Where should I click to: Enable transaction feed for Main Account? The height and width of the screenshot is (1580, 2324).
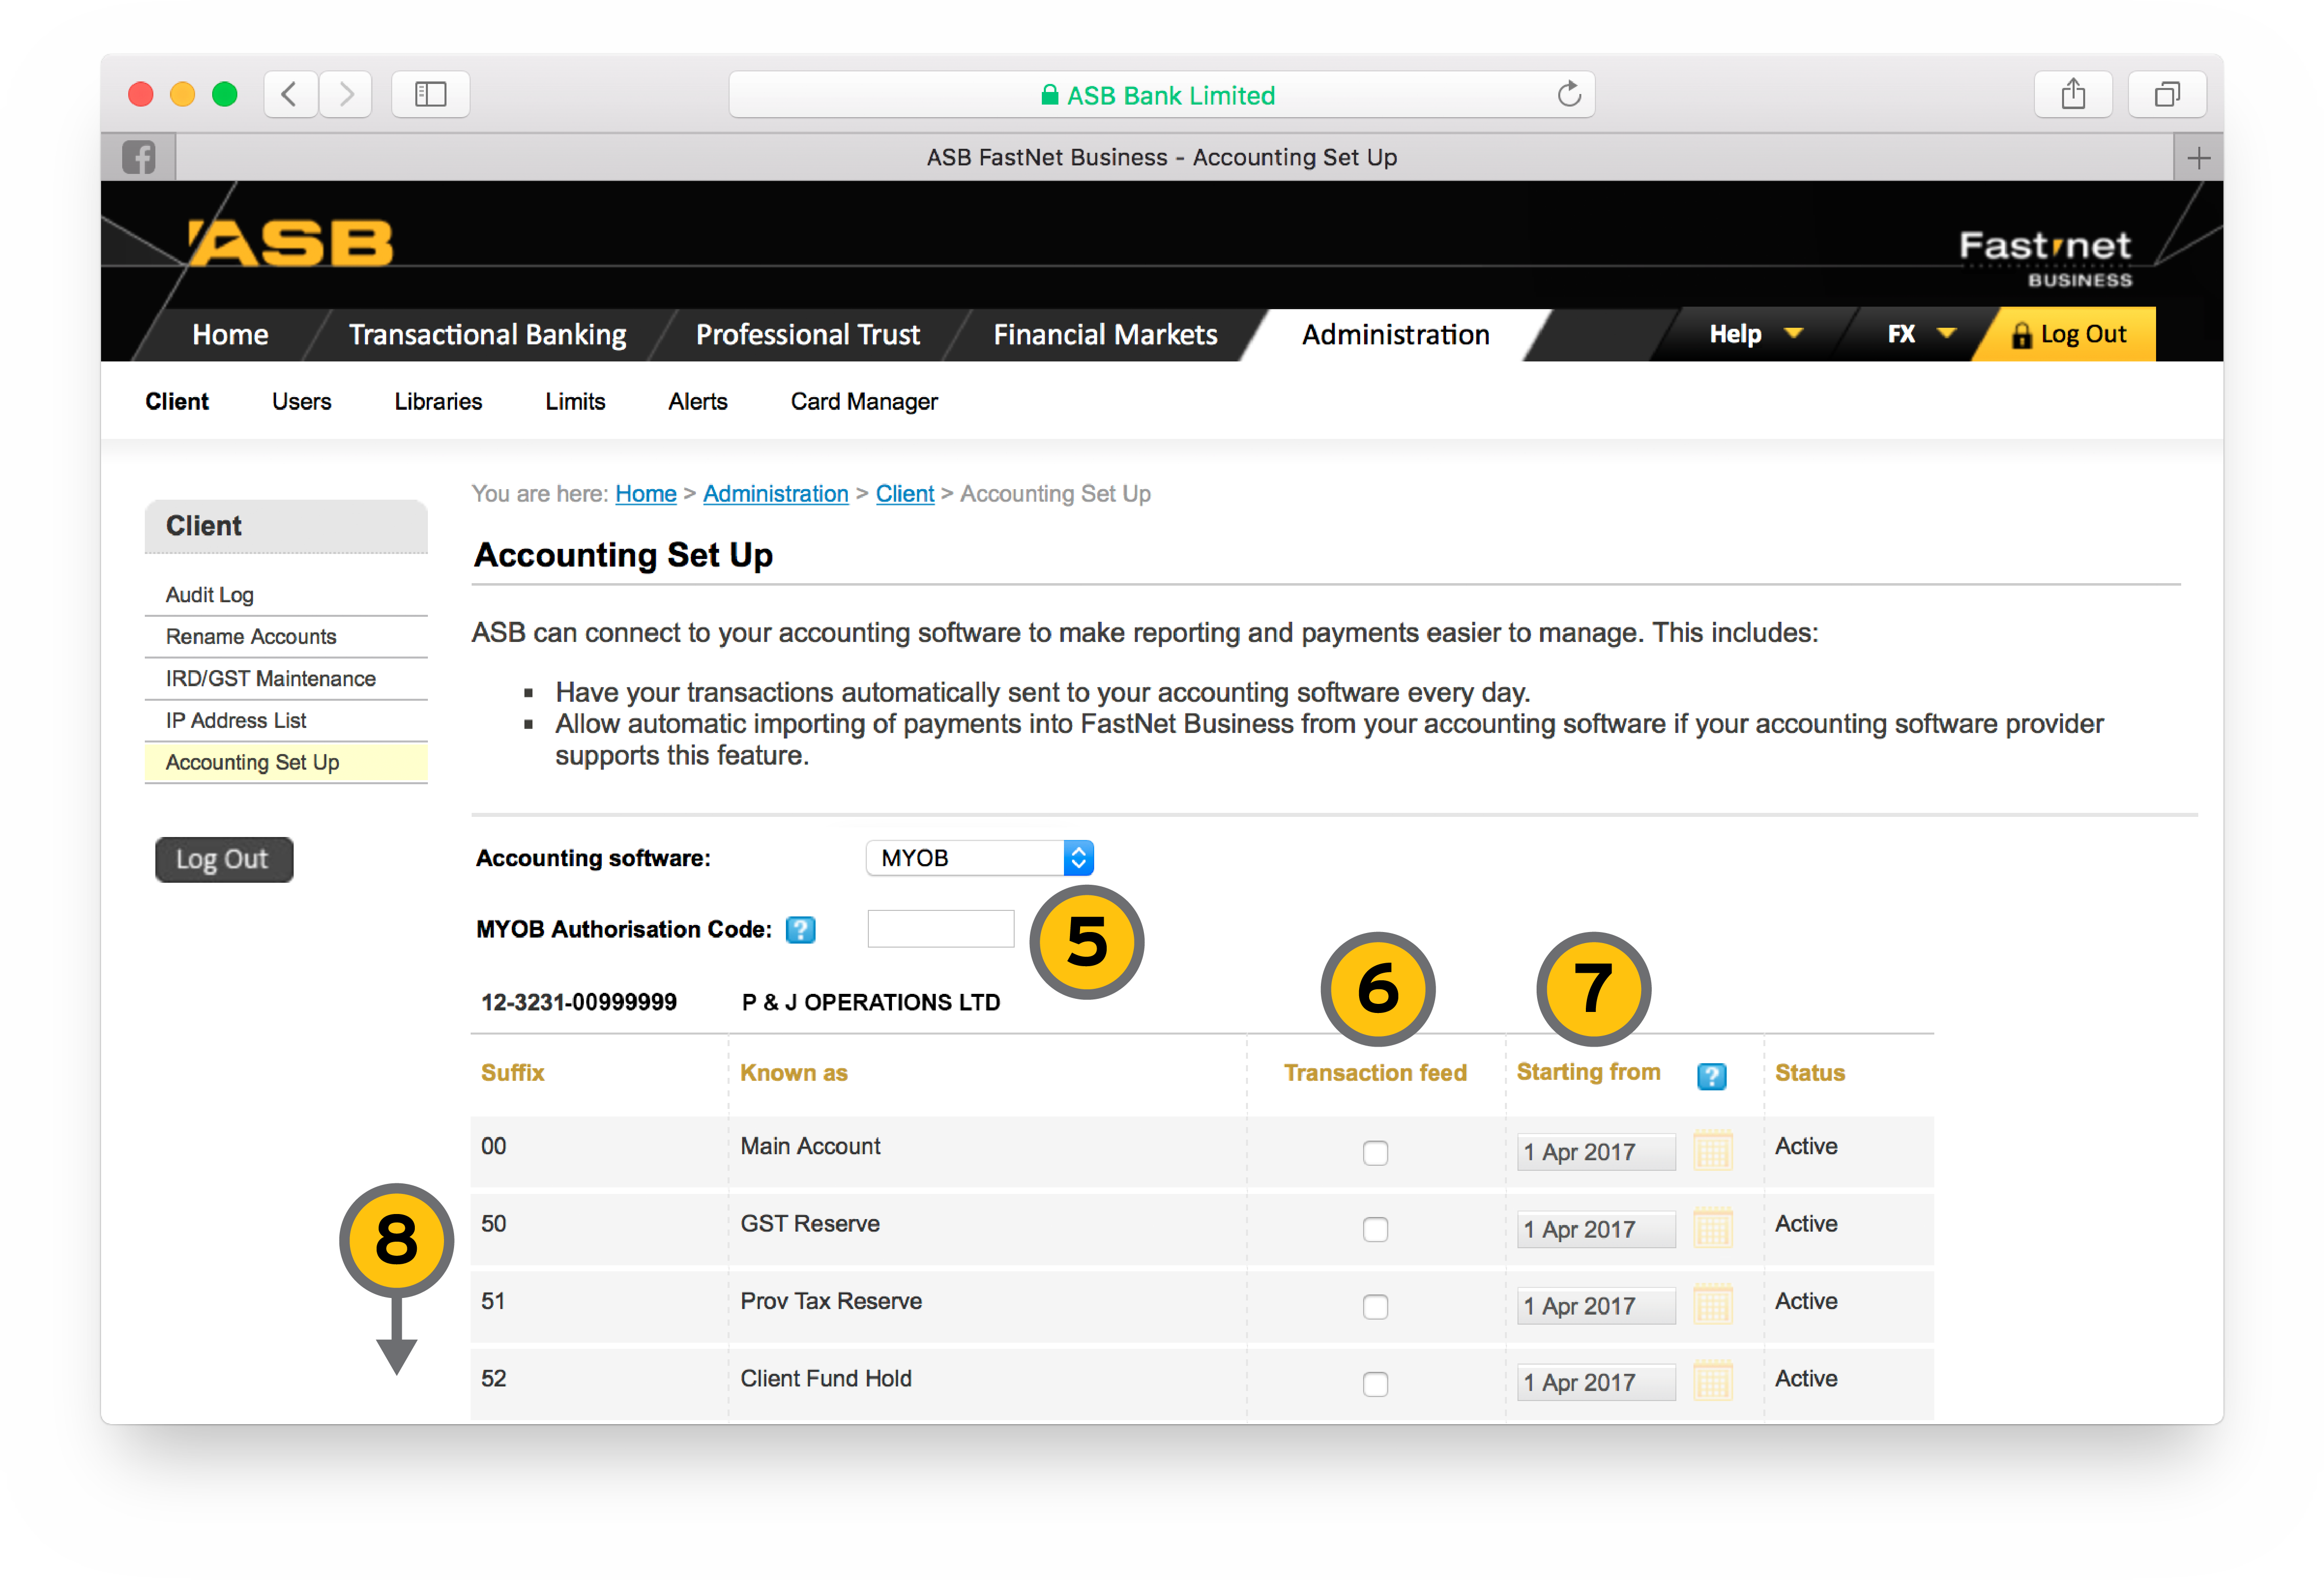[x=1375, y=1152]
